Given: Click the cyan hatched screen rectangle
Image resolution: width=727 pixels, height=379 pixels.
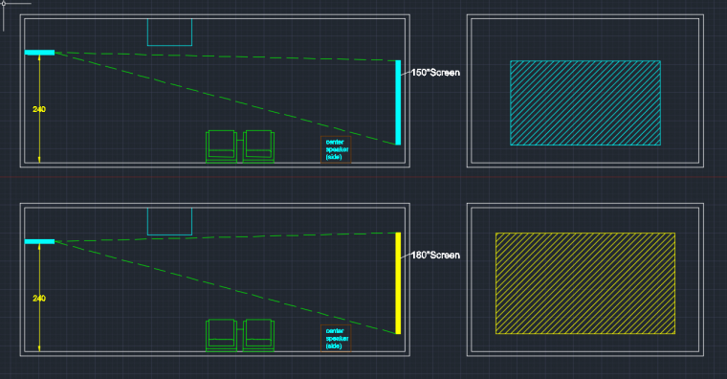Looking at the screenshot, I should point(585,103).
